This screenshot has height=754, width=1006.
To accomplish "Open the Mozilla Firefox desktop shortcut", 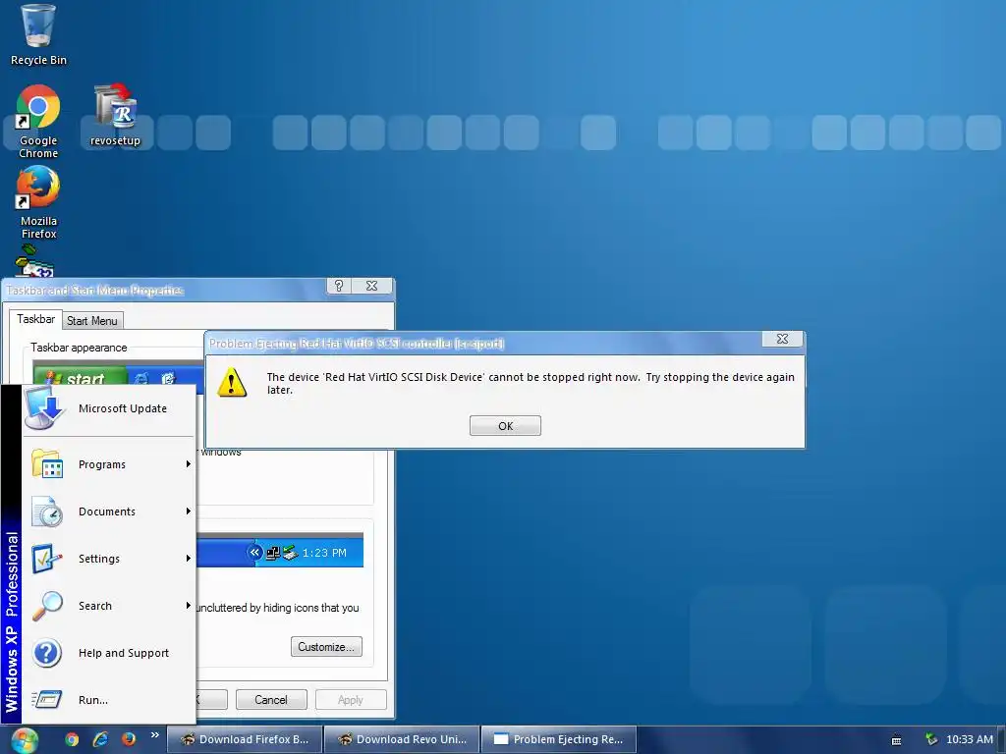I will click(x=38, y=202).
